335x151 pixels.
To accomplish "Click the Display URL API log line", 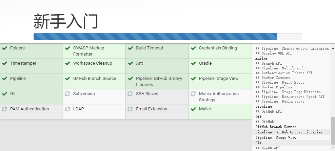I will [x=274, y=53].
